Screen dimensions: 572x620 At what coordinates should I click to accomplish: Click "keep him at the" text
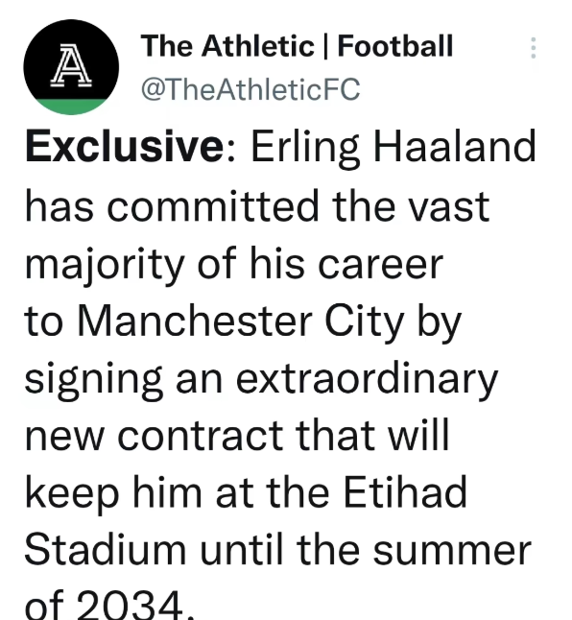tap(178, 493)
